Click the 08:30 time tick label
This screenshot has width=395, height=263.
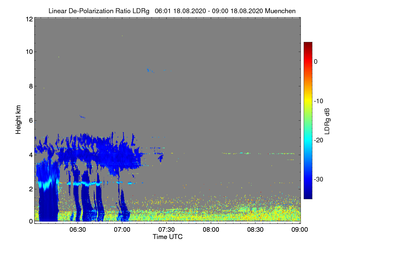255,230
